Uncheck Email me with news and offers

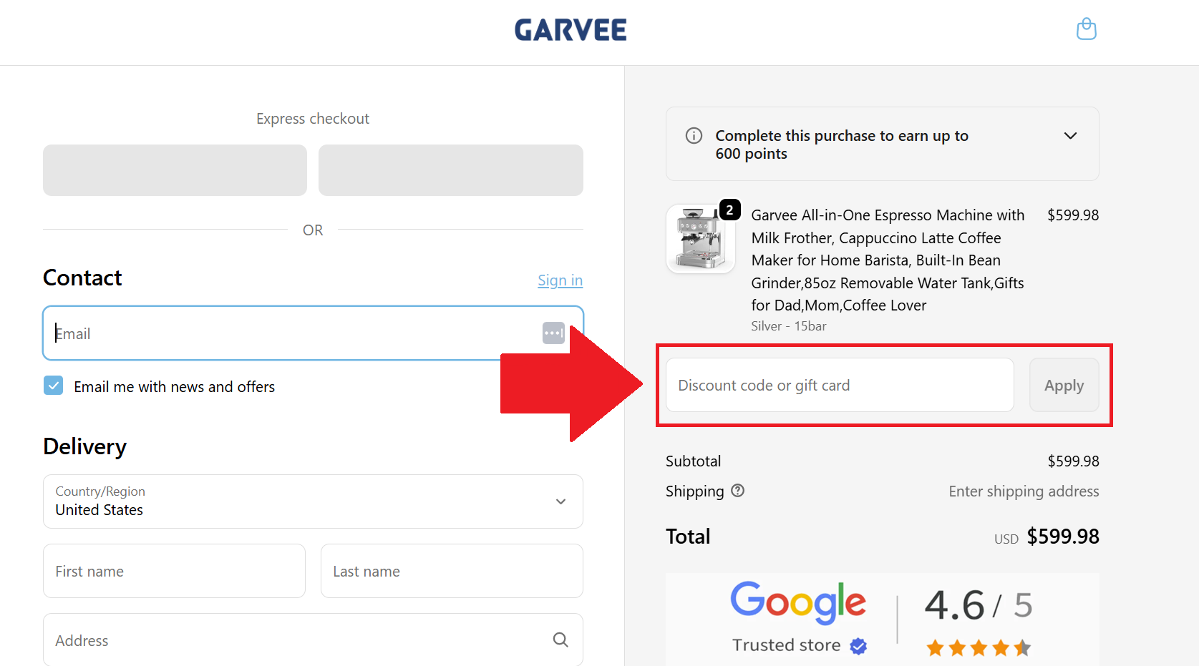click(x=54, y=386)
